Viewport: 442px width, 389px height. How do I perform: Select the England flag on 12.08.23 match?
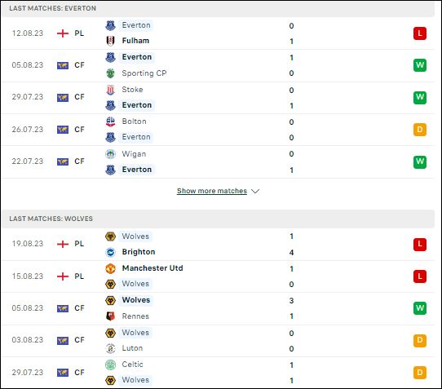pyautogui.click(x=63, y=33)
